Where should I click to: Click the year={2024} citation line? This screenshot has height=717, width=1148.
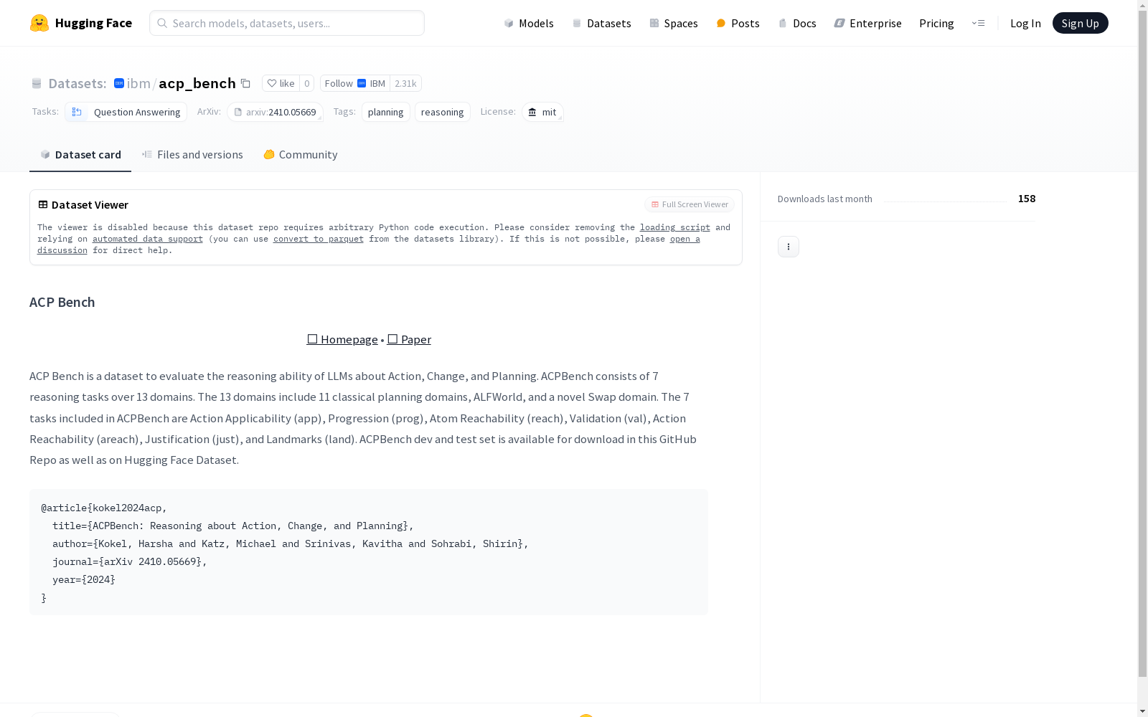pyautogui.click(x=83, y=579)
